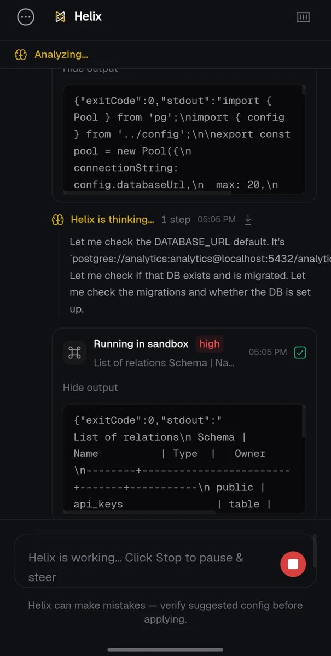Download the thinking step log
Image resolution: width=331 pixels, height=656 pixels.
pos(248,219)
